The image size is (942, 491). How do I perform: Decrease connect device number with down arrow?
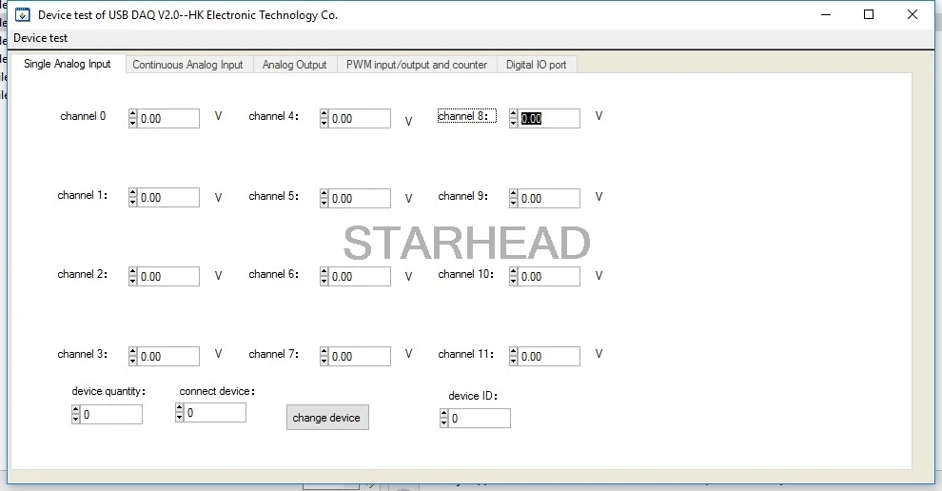pyautogui.click(x=179, y=417)
